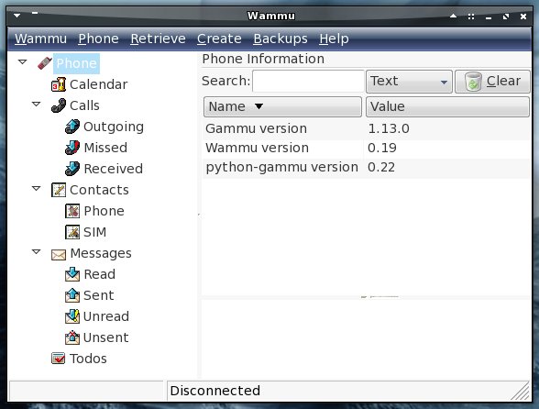Collapse the Messages tree branch
The height and width of the screenshot is (409, 539).
37,252
